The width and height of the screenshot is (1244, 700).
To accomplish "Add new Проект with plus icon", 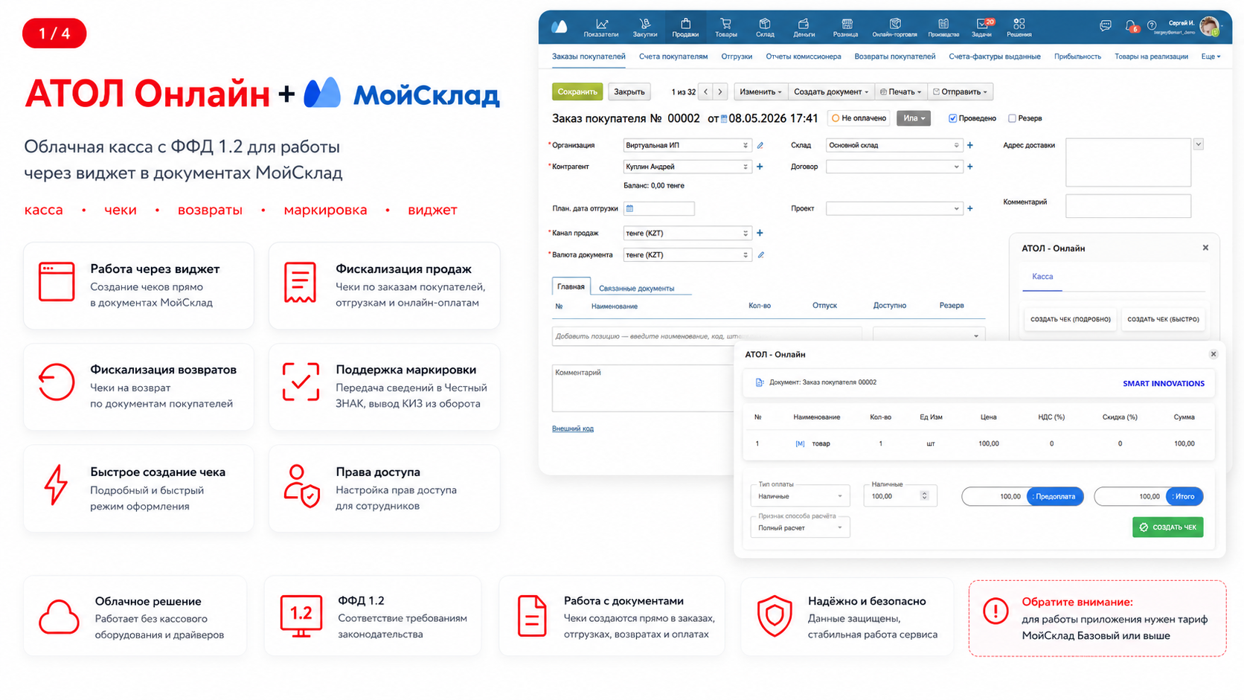I will [x=970, y=208].
